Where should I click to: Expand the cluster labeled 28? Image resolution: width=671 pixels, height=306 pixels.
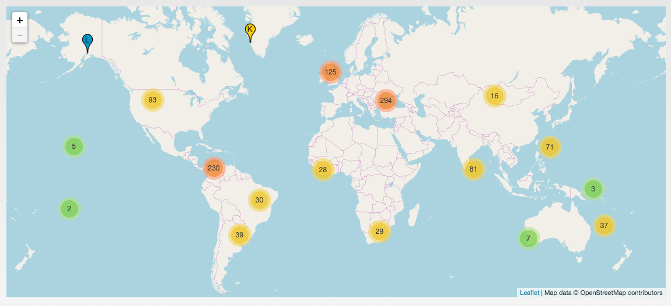(323, 170)
